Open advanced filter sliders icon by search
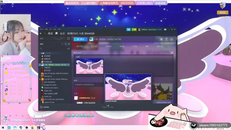This screenshot has height=130, width=231. (68, 49)
